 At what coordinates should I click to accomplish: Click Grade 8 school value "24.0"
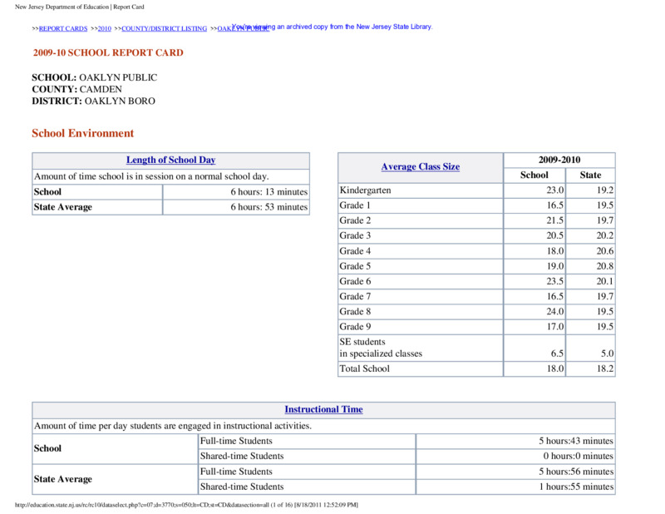coord(554,312)
